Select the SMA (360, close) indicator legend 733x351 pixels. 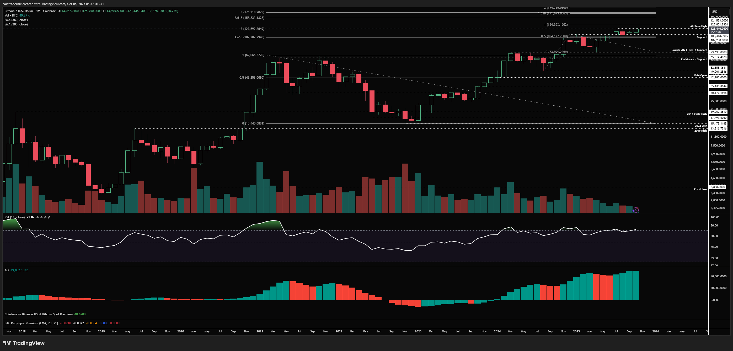pos(16,20)
